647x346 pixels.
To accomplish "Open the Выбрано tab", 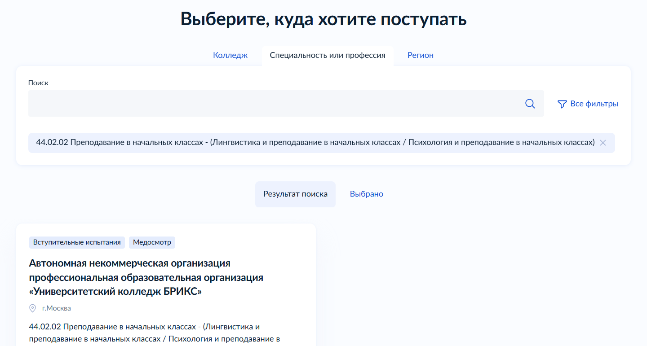I will click(x=367, y=194).
